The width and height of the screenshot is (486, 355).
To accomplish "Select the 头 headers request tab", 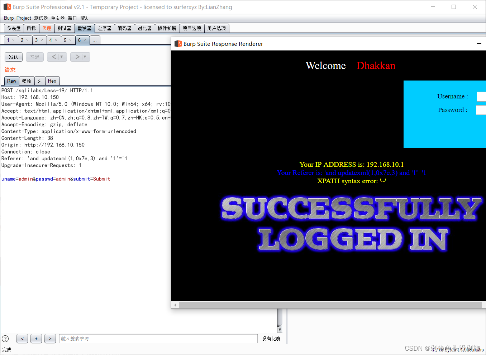I will (40, 81).
